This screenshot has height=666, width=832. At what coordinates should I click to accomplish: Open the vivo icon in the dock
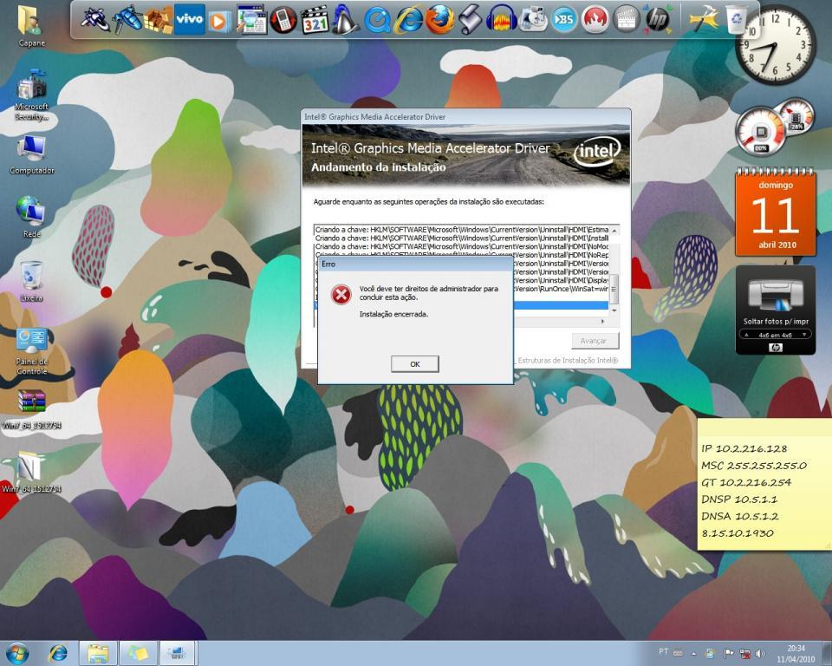tap(189, 19)
